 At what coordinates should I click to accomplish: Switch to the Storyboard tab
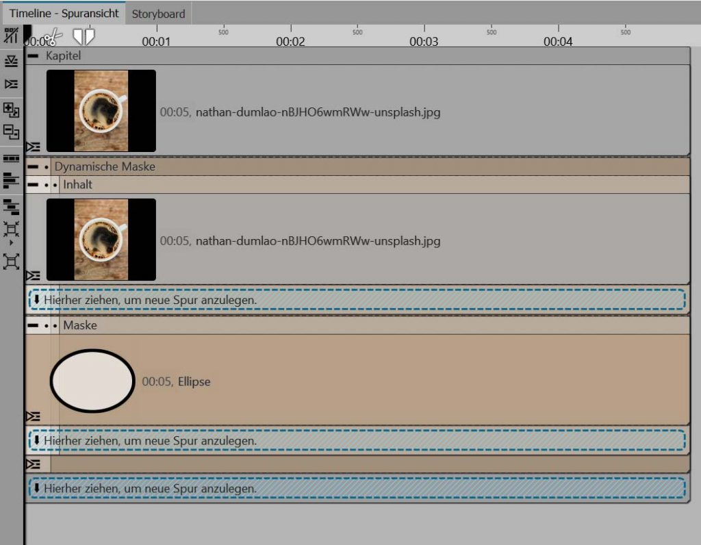pos(158,13)
